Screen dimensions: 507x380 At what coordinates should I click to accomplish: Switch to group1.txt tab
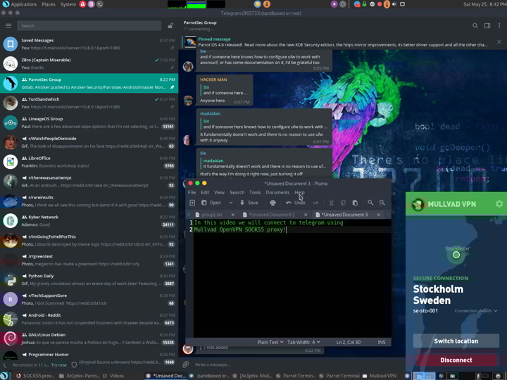click(211, 215)
